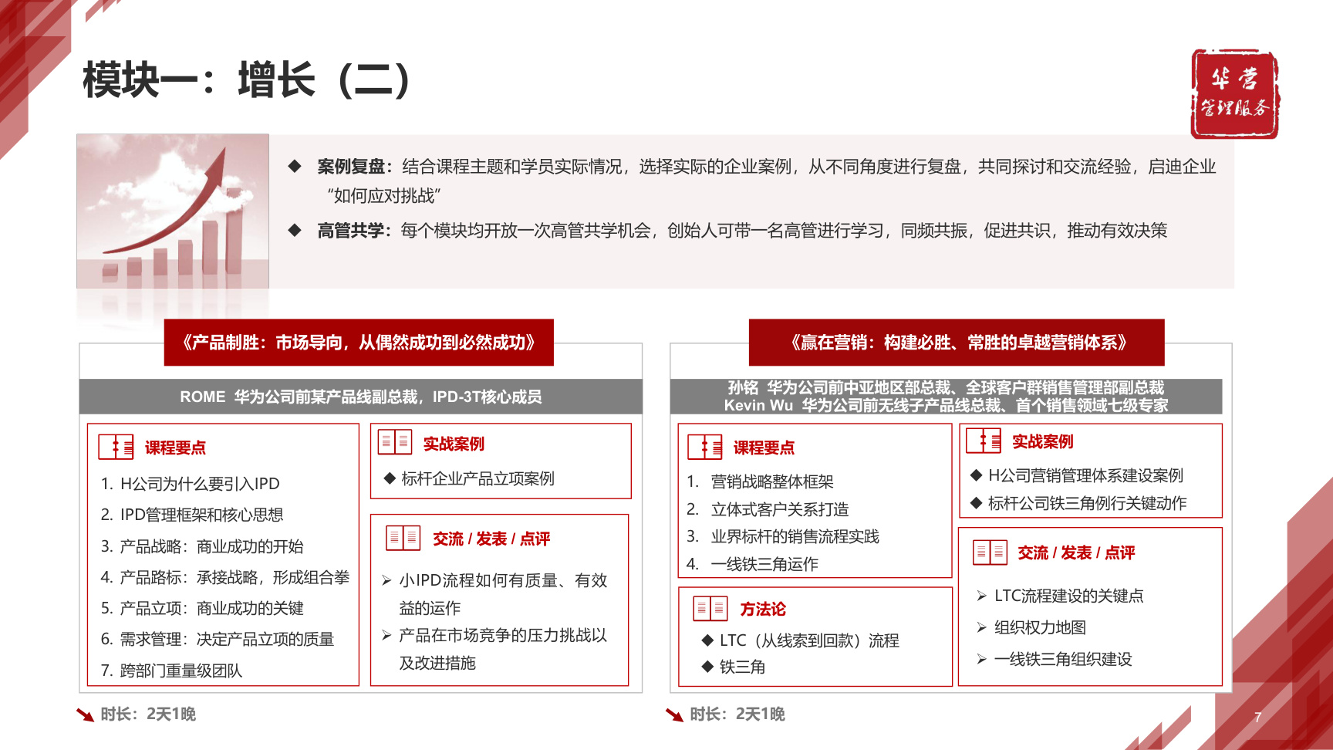Click the diamond bullet before 案例复盘
The width and height of the screenshot is (1333, 750).
294,166
